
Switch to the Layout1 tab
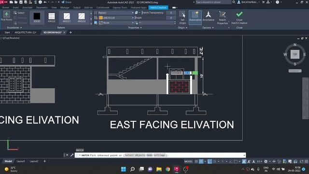click(x=21, y=161)
